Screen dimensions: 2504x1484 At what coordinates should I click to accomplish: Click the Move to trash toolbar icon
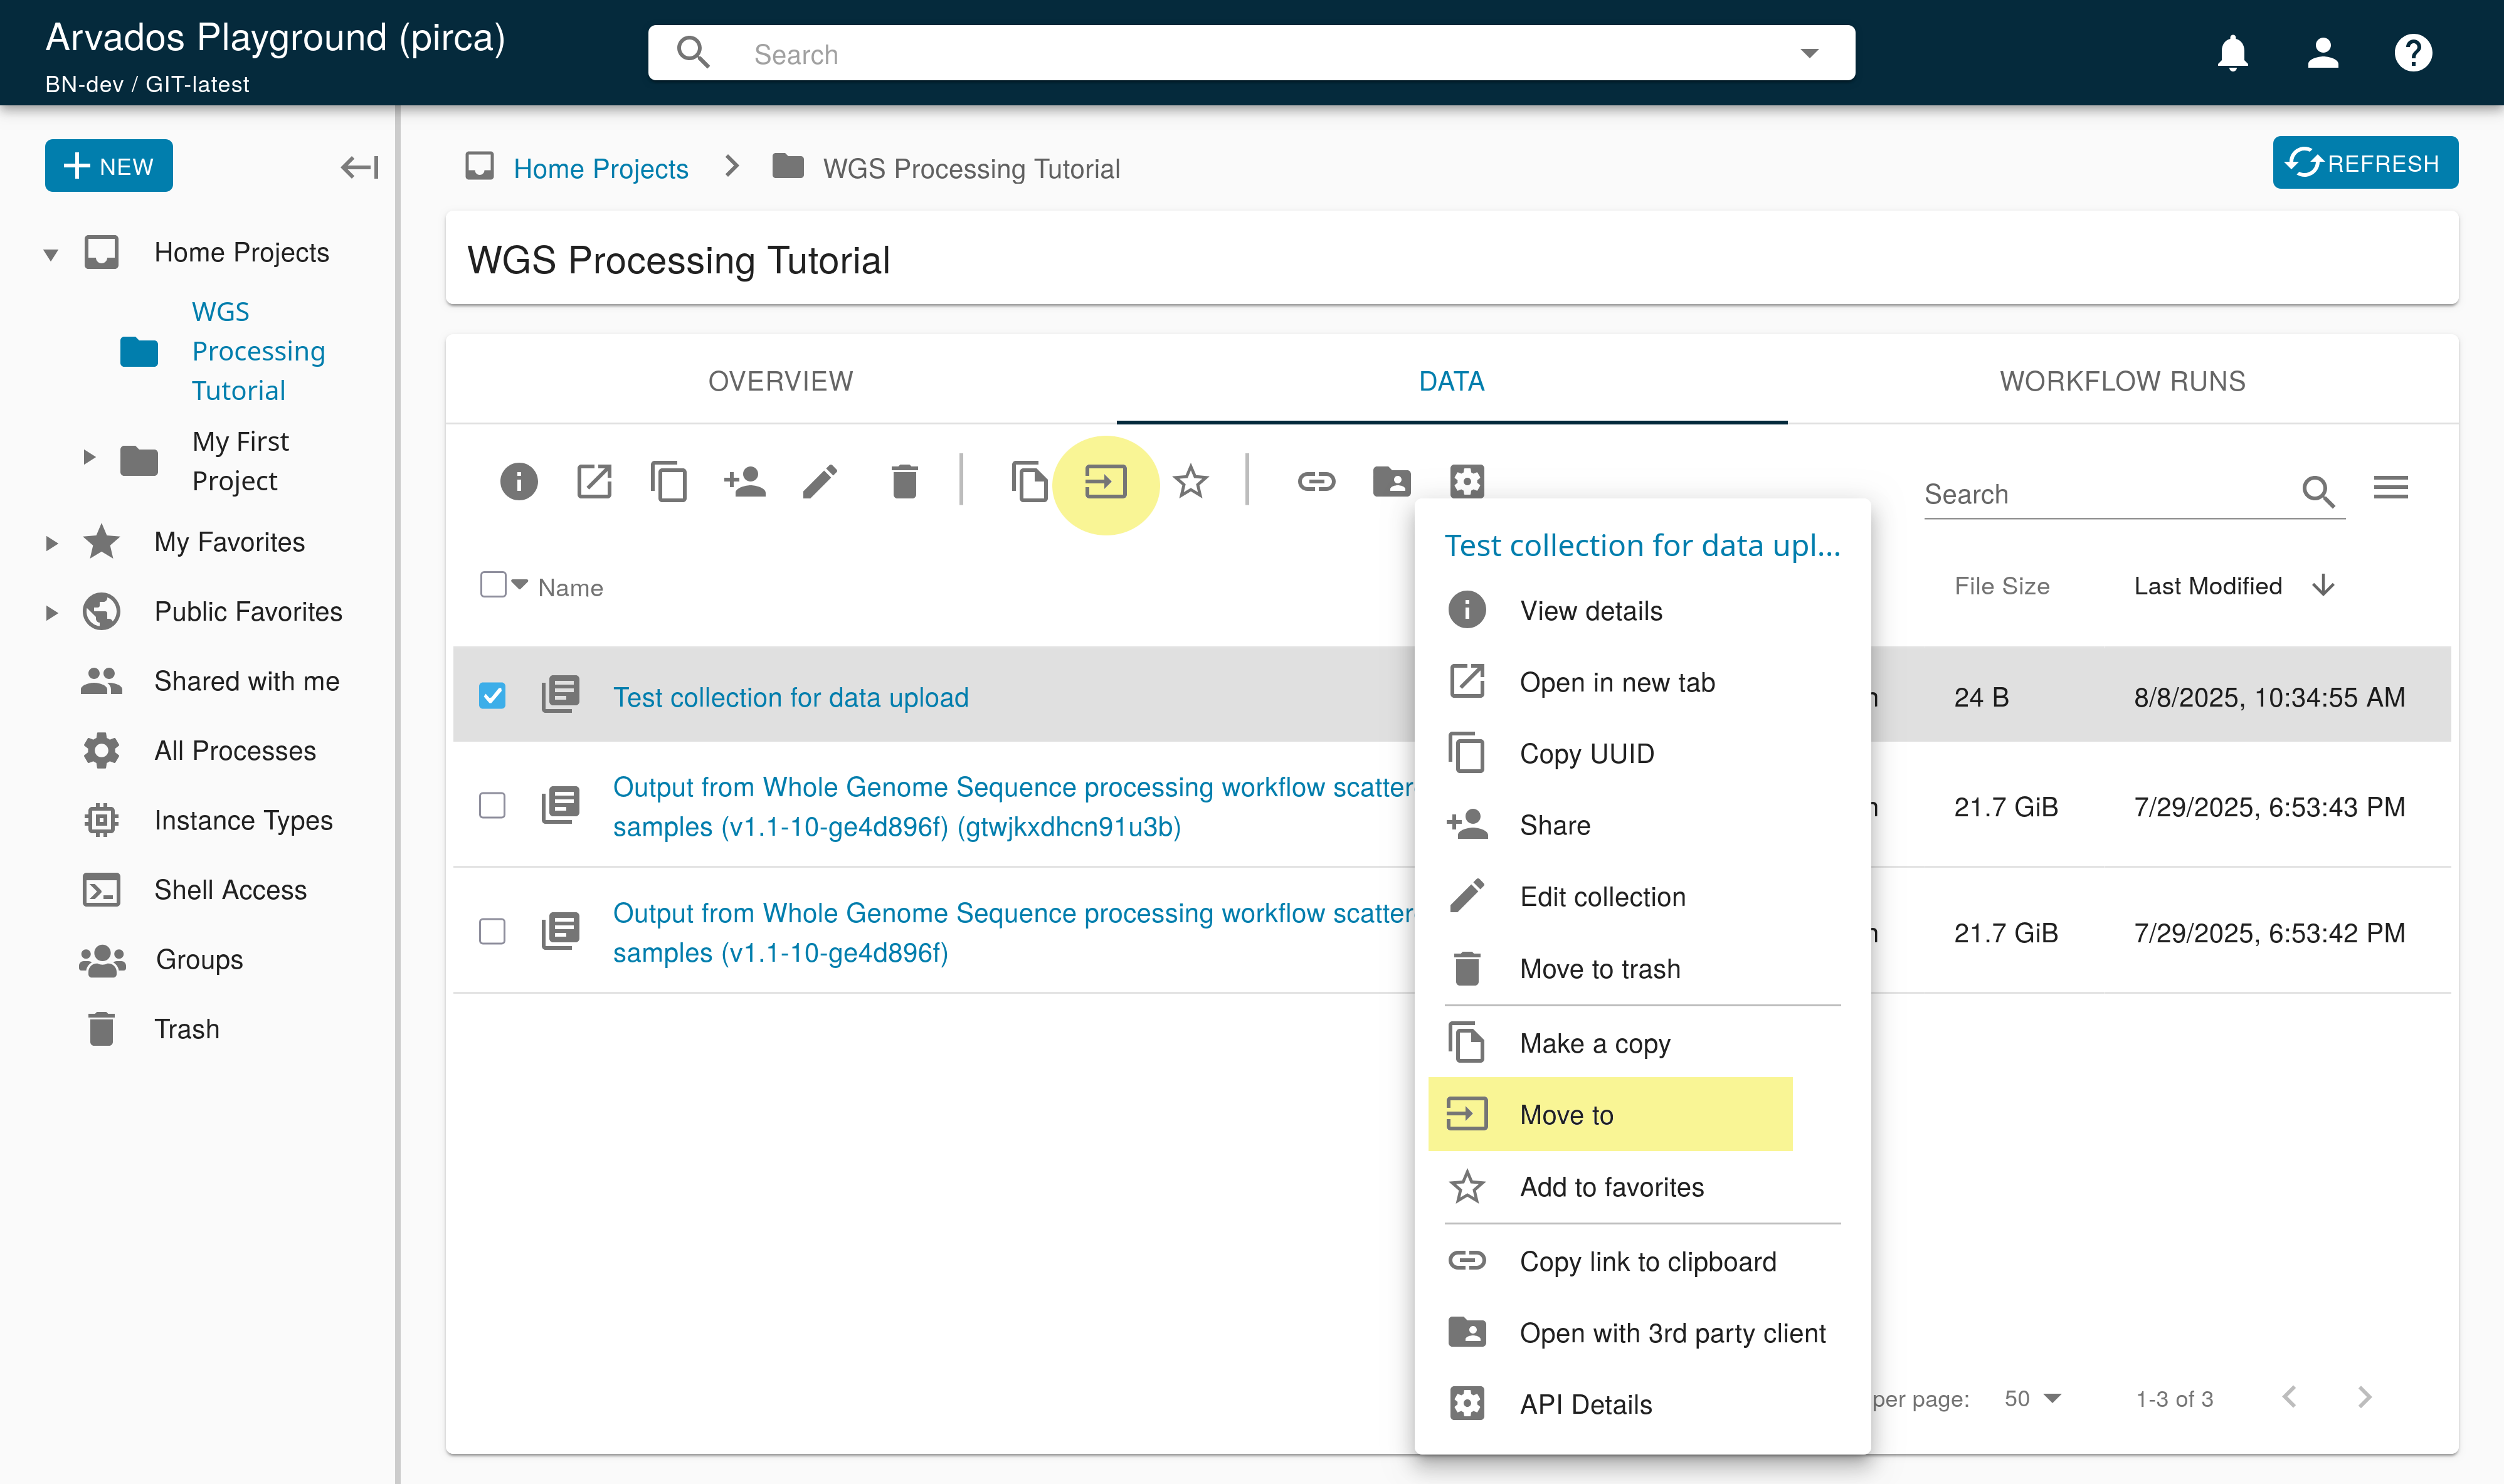[904, 482]
